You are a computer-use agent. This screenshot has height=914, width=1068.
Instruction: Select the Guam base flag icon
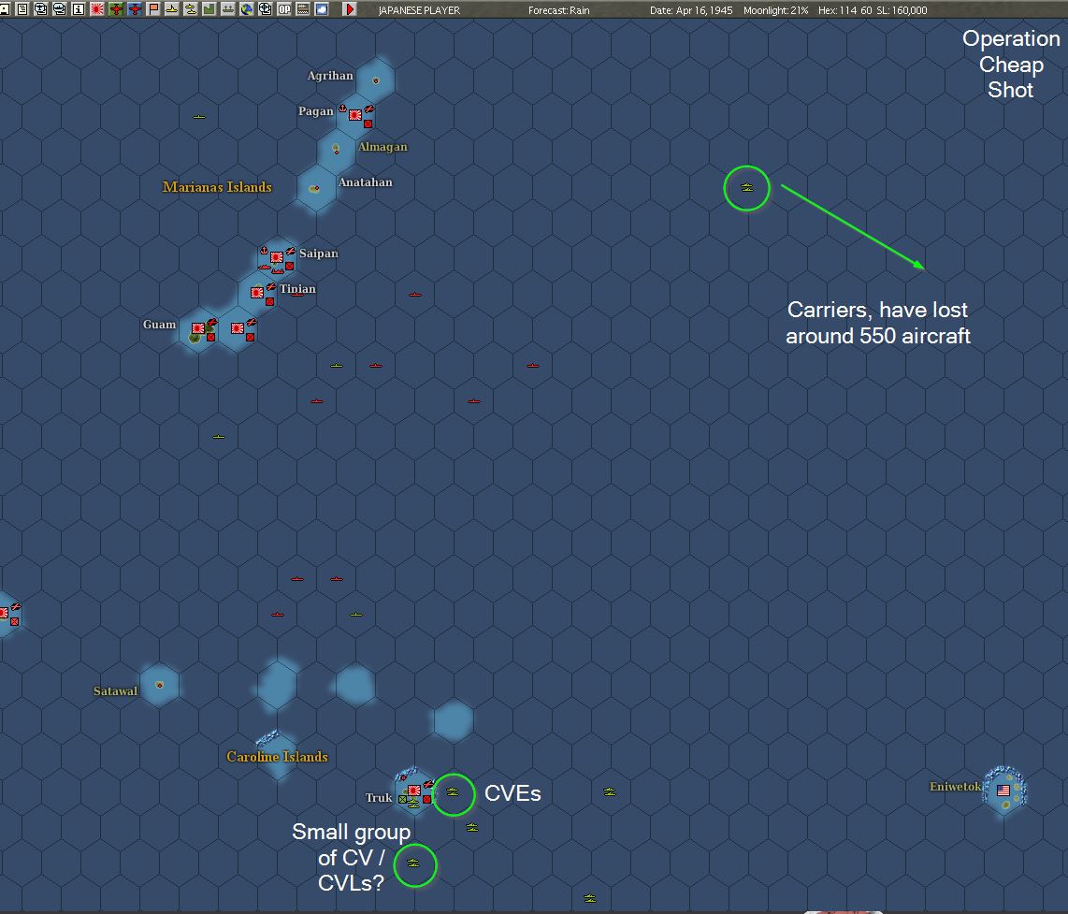[197, 327]
